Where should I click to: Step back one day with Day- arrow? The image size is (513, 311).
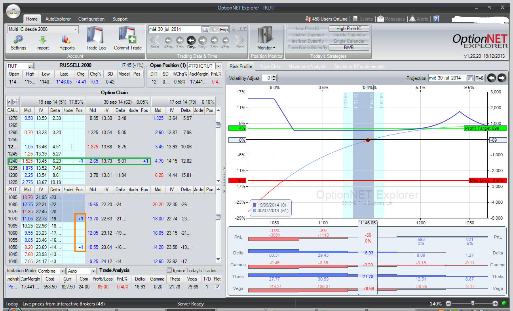coord(191,40)
